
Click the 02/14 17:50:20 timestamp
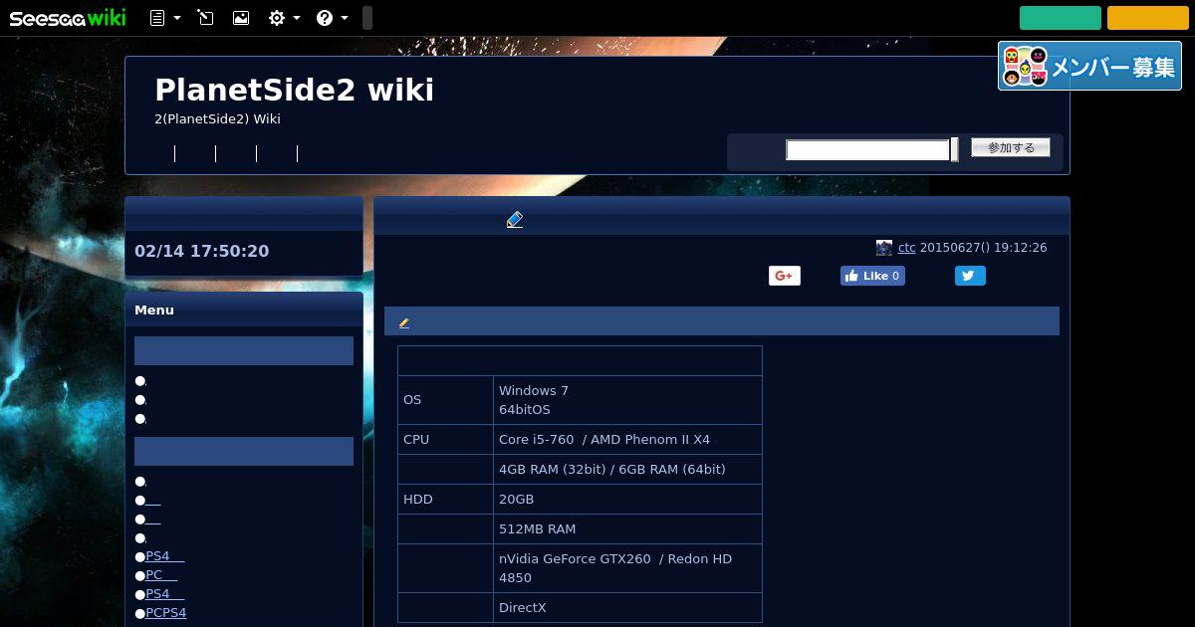pos(201,251)
